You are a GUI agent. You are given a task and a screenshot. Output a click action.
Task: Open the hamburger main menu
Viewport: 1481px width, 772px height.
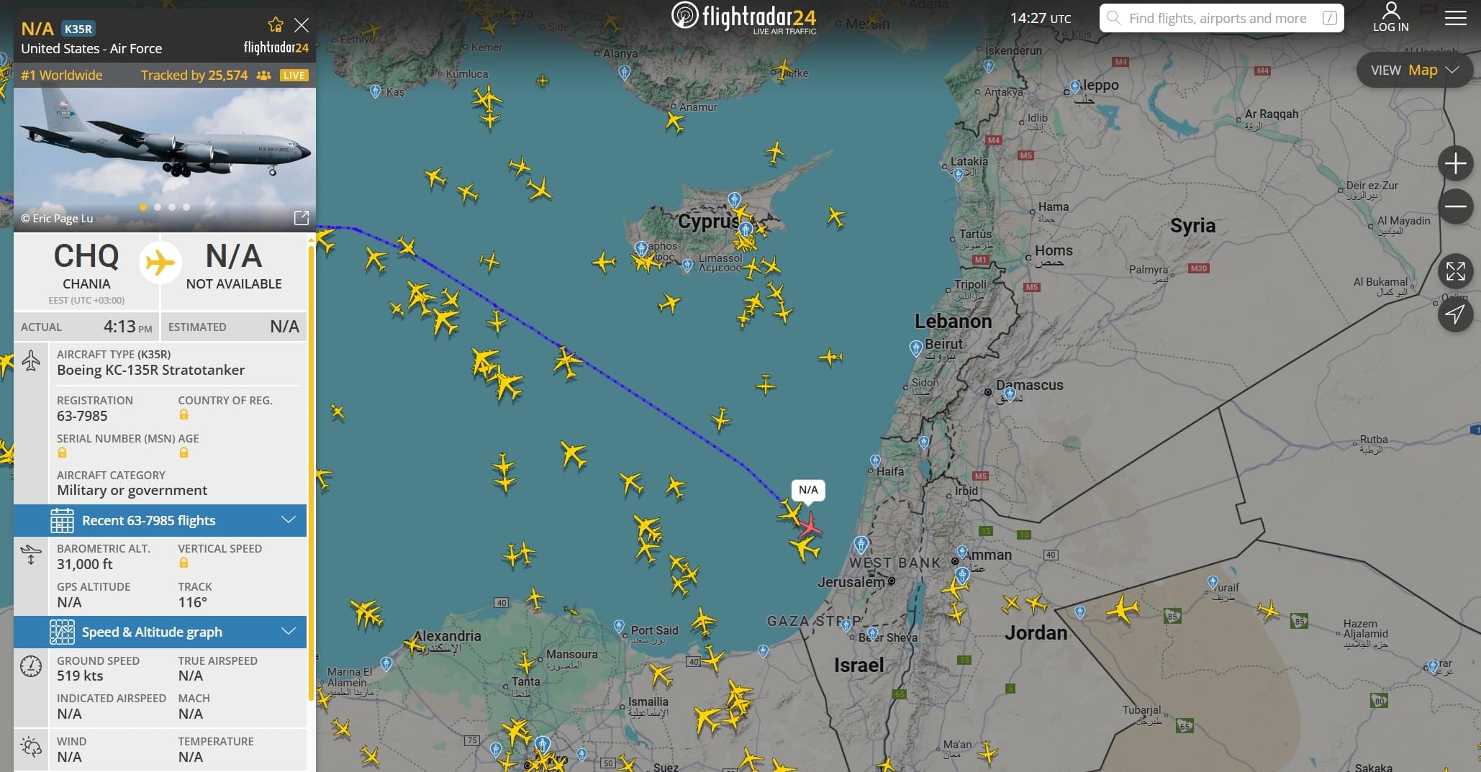click(1455, 18)
